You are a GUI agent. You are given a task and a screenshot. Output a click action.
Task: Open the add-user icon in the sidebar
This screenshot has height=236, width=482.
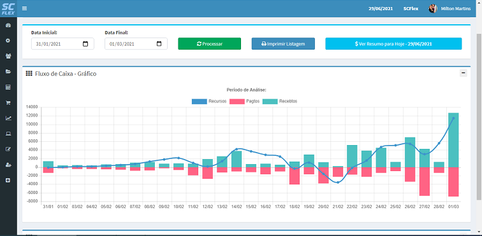[8, 165]
